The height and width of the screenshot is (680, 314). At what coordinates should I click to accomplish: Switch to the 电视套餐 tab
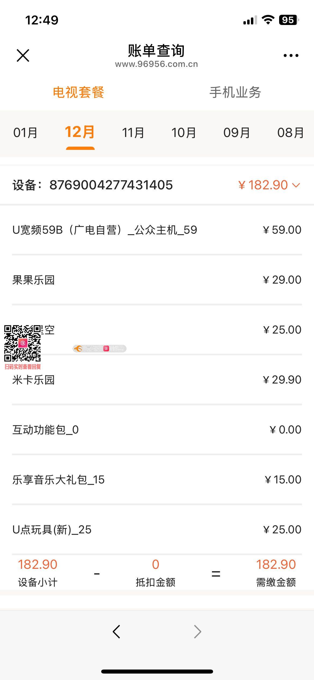(78, 92)
